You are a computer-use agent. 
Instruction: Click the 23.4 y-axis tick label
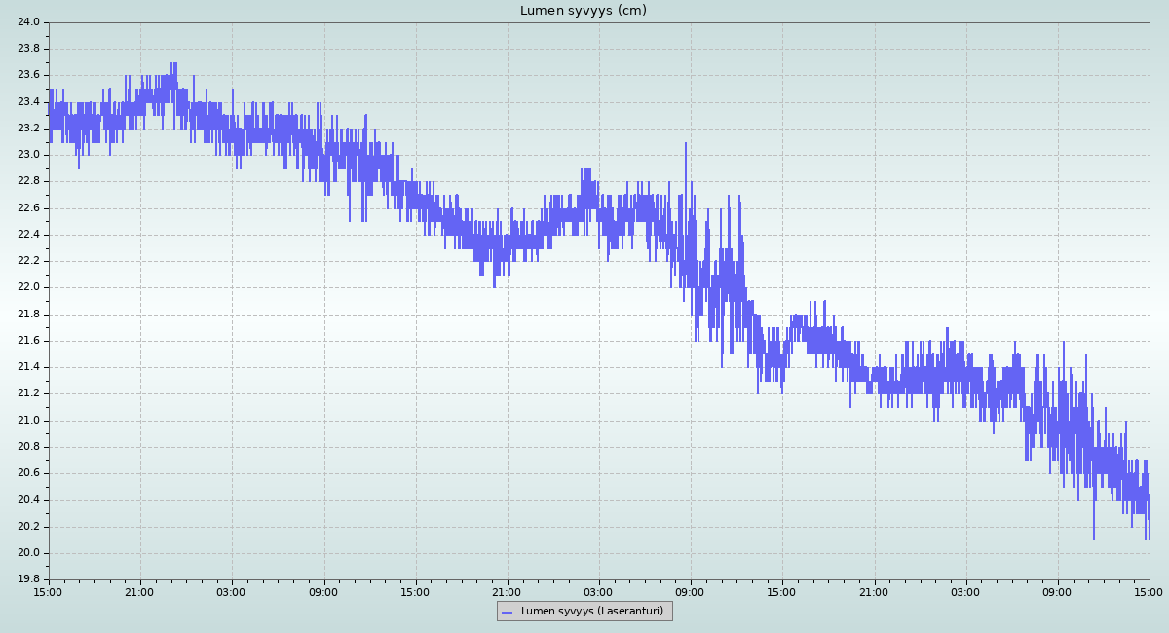28,102
